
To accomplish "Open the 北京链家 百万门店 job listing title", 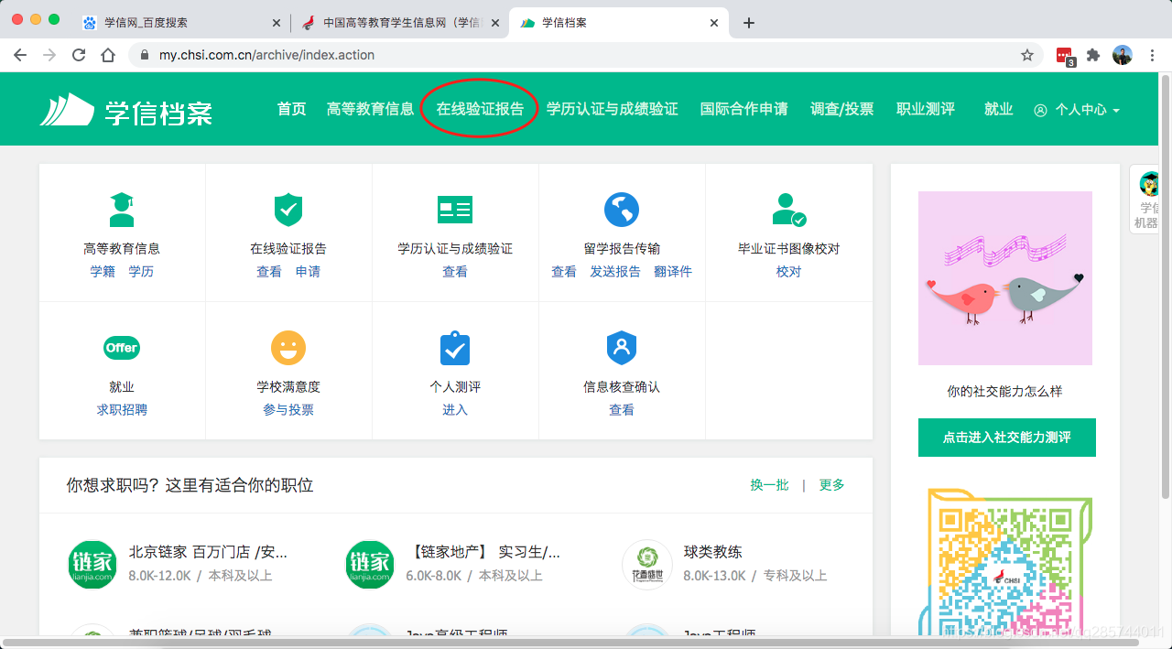I will click(x=208, y=552).
